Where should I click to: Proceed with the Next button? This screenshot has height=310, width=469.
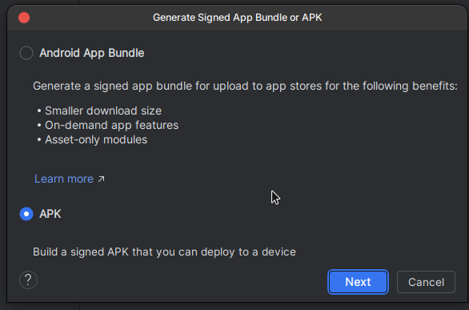tap(358, 282)
